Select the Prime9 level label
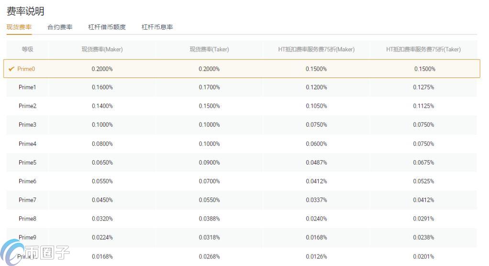Image resolution: width=489 pixels, height=266 pixels. coord(27,237)
